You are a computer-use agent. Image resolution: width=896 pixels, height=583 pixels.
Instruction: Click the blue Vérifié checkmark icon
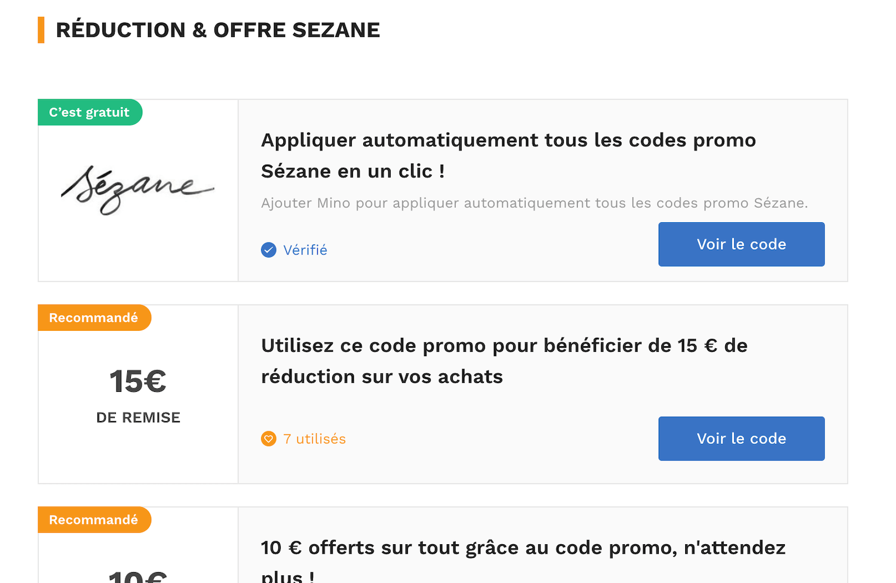pyautogui.click(x=268, y=250)
